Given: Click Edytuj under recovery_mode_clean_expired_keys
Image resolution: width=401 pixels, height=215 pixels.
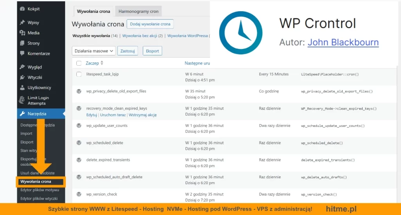Looking at the screenshot, I should tap(92, 115).
